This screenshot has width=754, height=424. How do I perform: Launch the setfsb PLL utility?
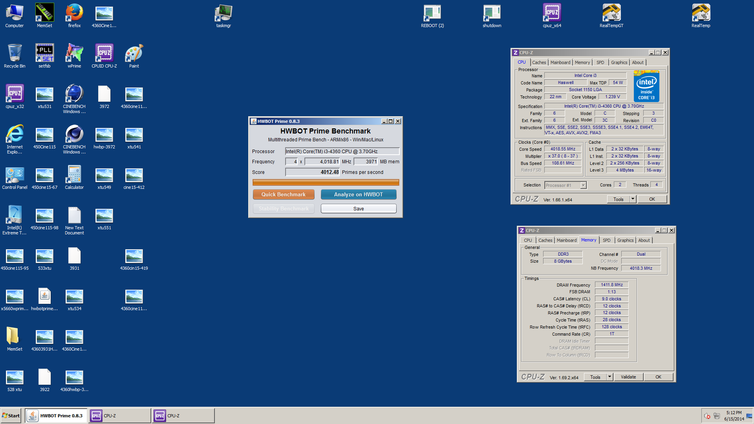(x=44, y=56)
